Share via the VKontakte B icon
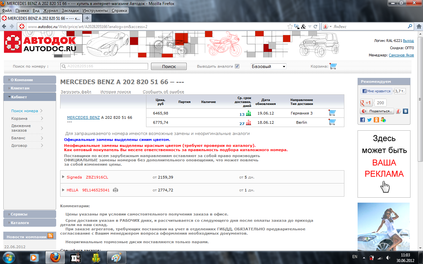The height and width of the screenshot is (264, 423). [x=405, y=111]
